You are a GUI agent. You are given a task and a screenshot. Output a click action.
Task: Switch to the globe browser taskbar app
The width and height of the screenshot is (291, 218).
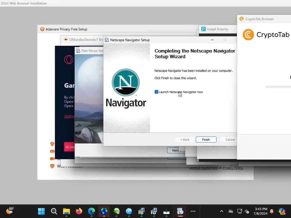coord(104,211)
